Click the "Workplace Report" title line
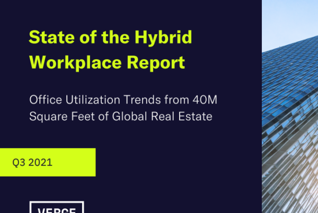This screenshot has height=213, width=318. click(107, 62)
